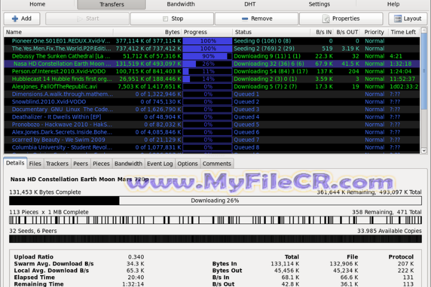Image resolution: width=431 pixels, height=287 pixels.
Task: Sort by the Name column header
Action: (58, 32)
